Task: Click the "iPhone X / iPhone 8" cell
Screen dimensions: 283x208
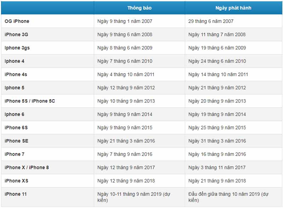Action: click(x=27, y=167)
